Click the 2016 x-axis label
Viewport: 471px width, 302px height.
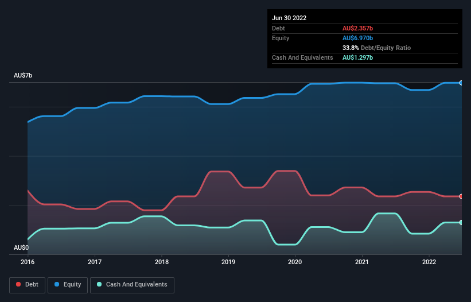[x=28, y=262]
